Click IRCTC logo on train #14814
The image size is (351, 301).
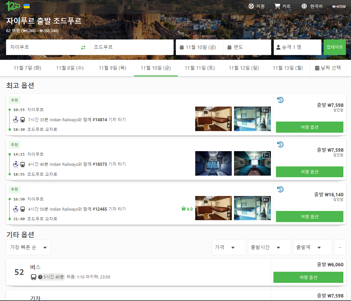tap(16, 120)
